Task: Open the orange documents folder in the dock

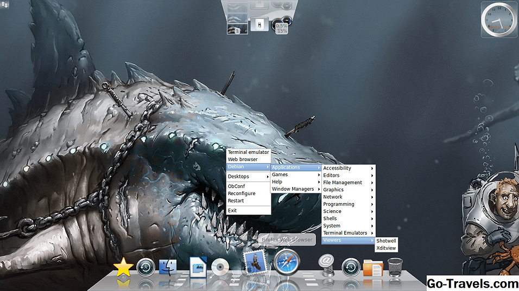Action: (x=373, y=268)
